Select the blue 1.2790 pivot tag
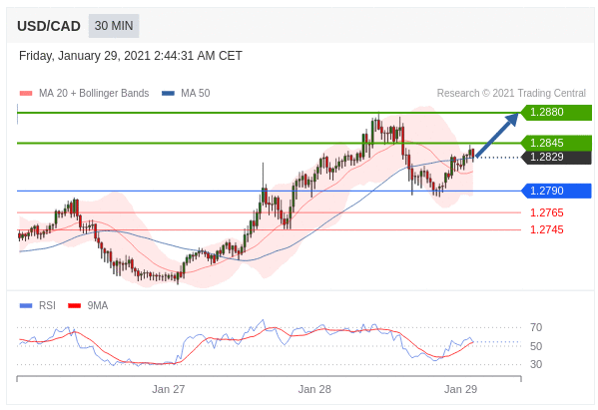Viewport: 598px width, 410px height. (556, 191)
